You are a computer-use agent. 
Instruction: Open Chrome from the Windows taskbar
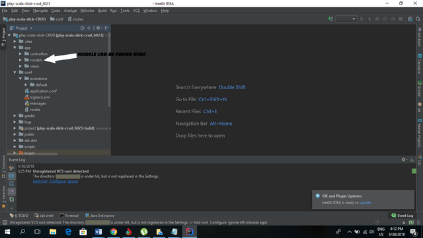pos(114,232)
